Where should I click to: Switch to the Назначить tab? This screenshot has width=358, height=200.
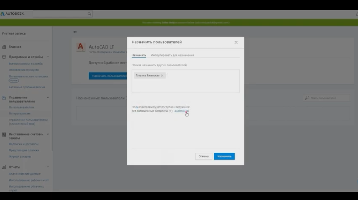coord(139,55)
